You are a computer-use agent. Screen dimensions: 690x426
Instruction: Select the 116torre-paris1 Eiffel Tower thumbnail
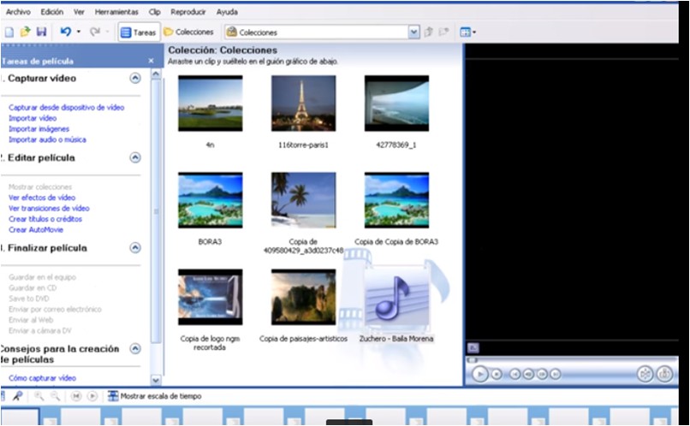click(303, 104)
